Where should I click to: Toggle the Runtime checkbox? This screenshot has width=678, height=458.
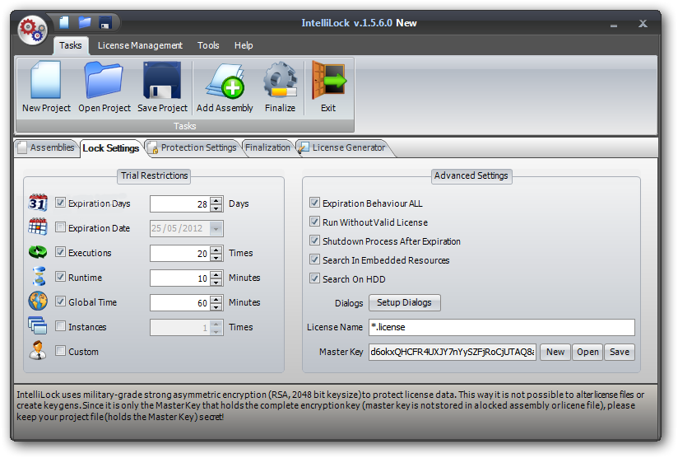60,277
